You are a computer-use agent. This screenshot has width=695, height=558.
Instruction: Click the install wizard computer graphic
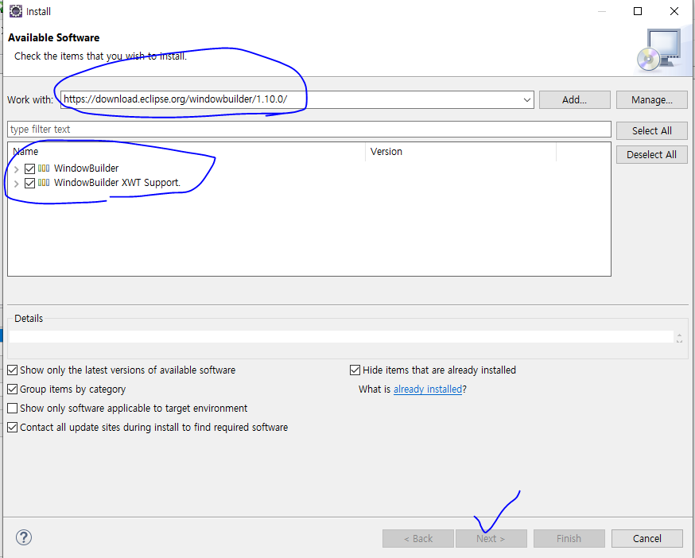coord(659,49)
